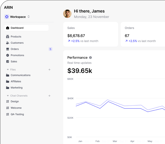Add a new file with plus icon
Viewport: 165px width, 144px height.
click(49, 69)
